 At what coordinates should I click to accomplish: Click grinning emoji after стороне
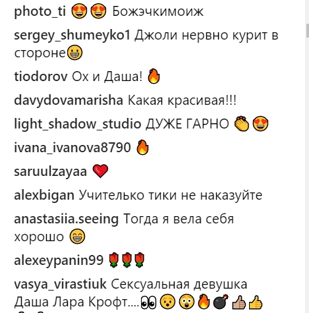[74, 53]
